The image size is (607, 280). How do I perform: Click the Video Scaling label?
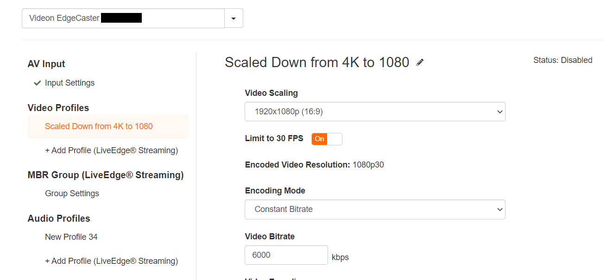(x=271, y=93)
